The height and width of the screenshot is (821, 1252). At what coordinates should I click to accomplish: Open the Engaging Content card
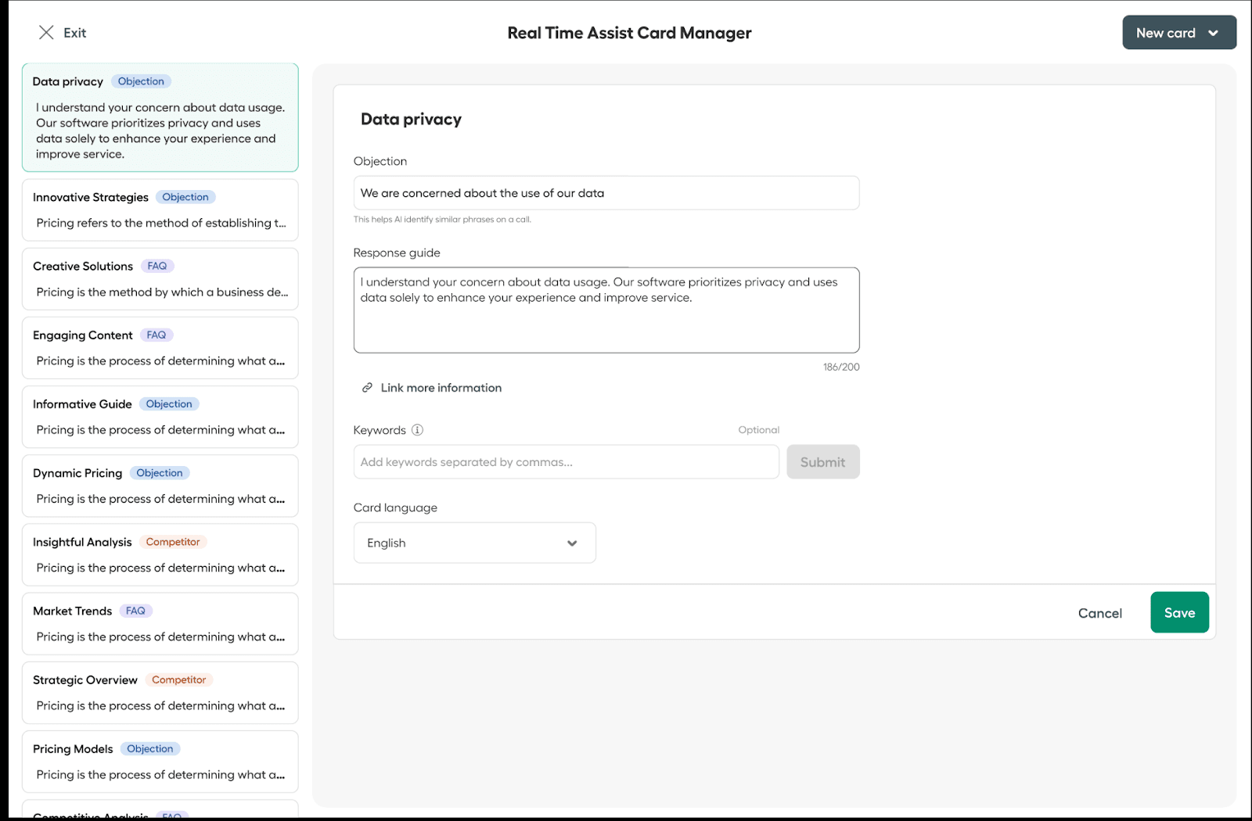pyautogui.click(x=160, y=348)
